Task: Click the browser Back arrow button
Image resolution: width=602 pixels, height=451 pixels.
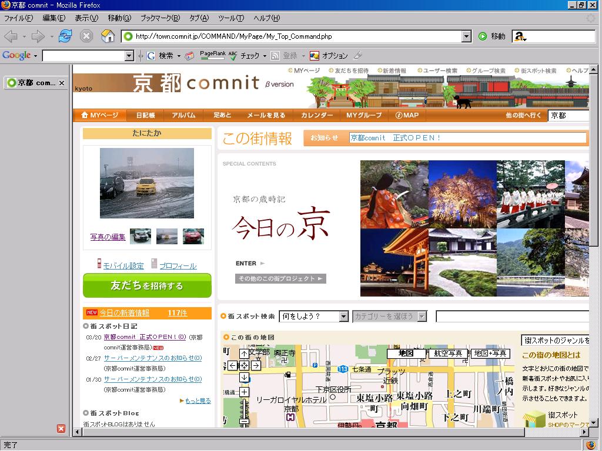Action: point(11,36)
